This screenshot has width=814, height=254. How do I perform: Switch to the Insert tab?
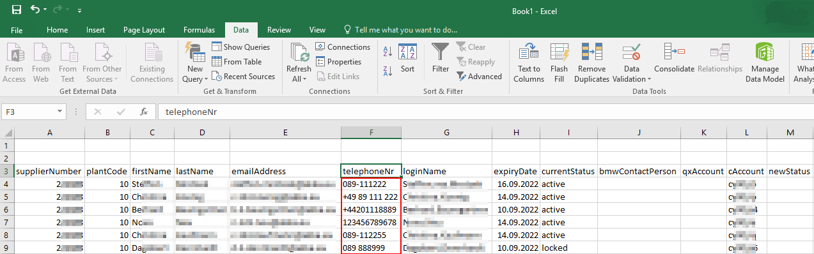tap(96, 30)
